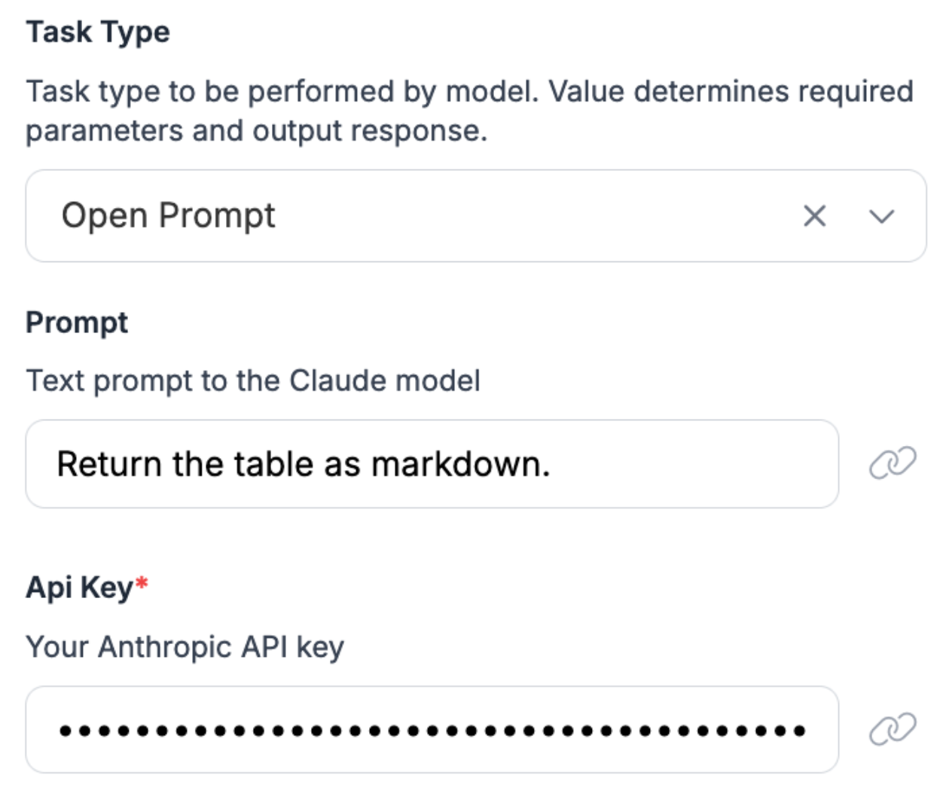This screenshot has width=952, height=806.
Task: Expand the Task Type dropdown chevron
Action: coord(881,217)
